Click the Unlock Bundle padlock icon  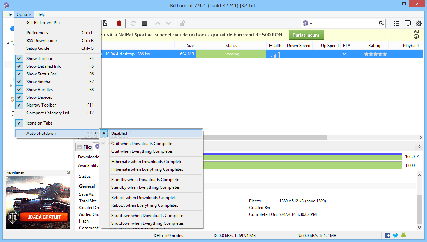[x=182, y=23]
